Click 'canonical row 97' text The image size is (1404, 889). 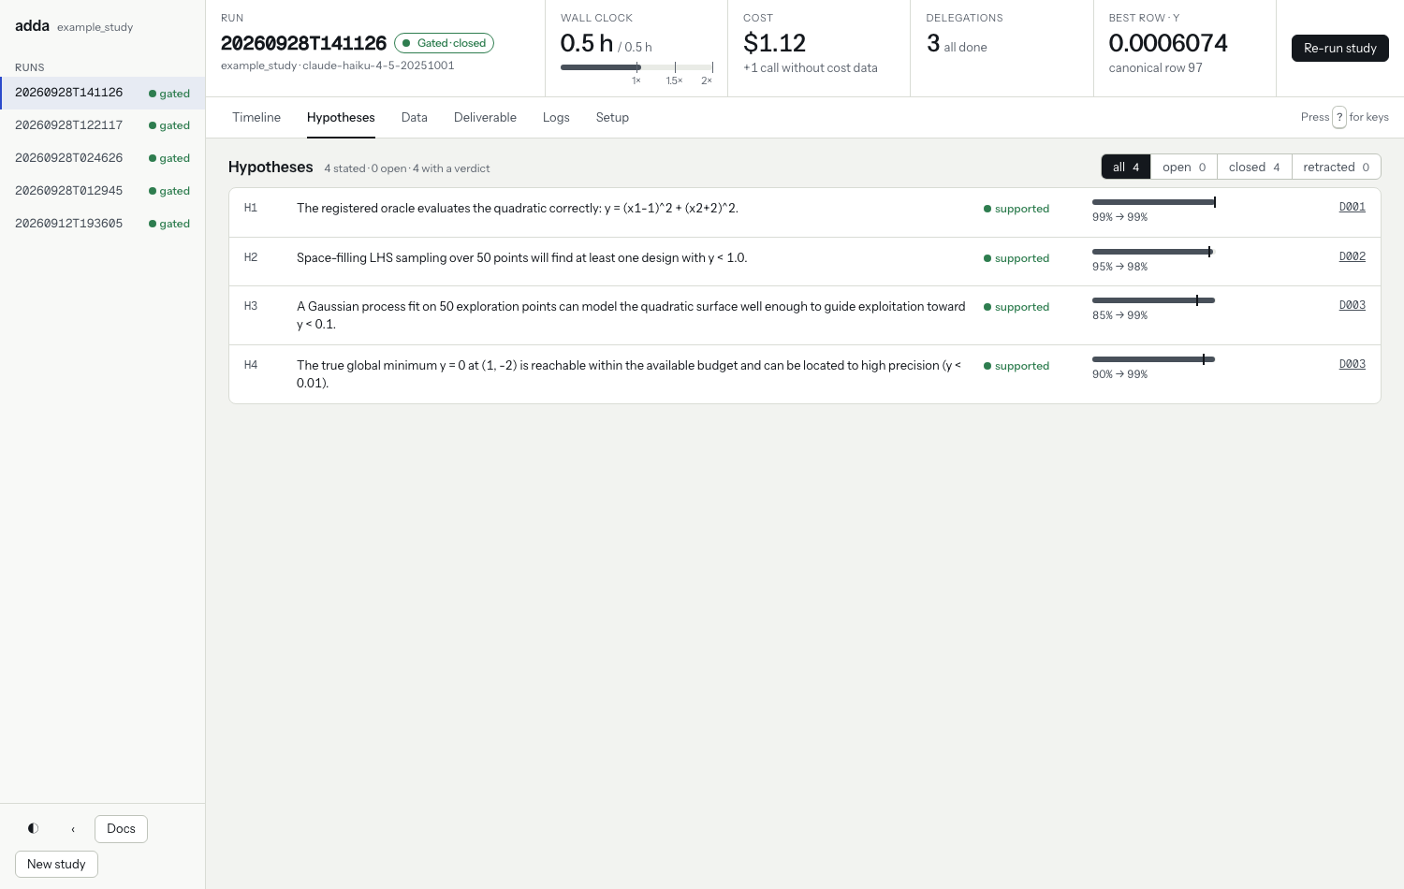pos(1156,67)
